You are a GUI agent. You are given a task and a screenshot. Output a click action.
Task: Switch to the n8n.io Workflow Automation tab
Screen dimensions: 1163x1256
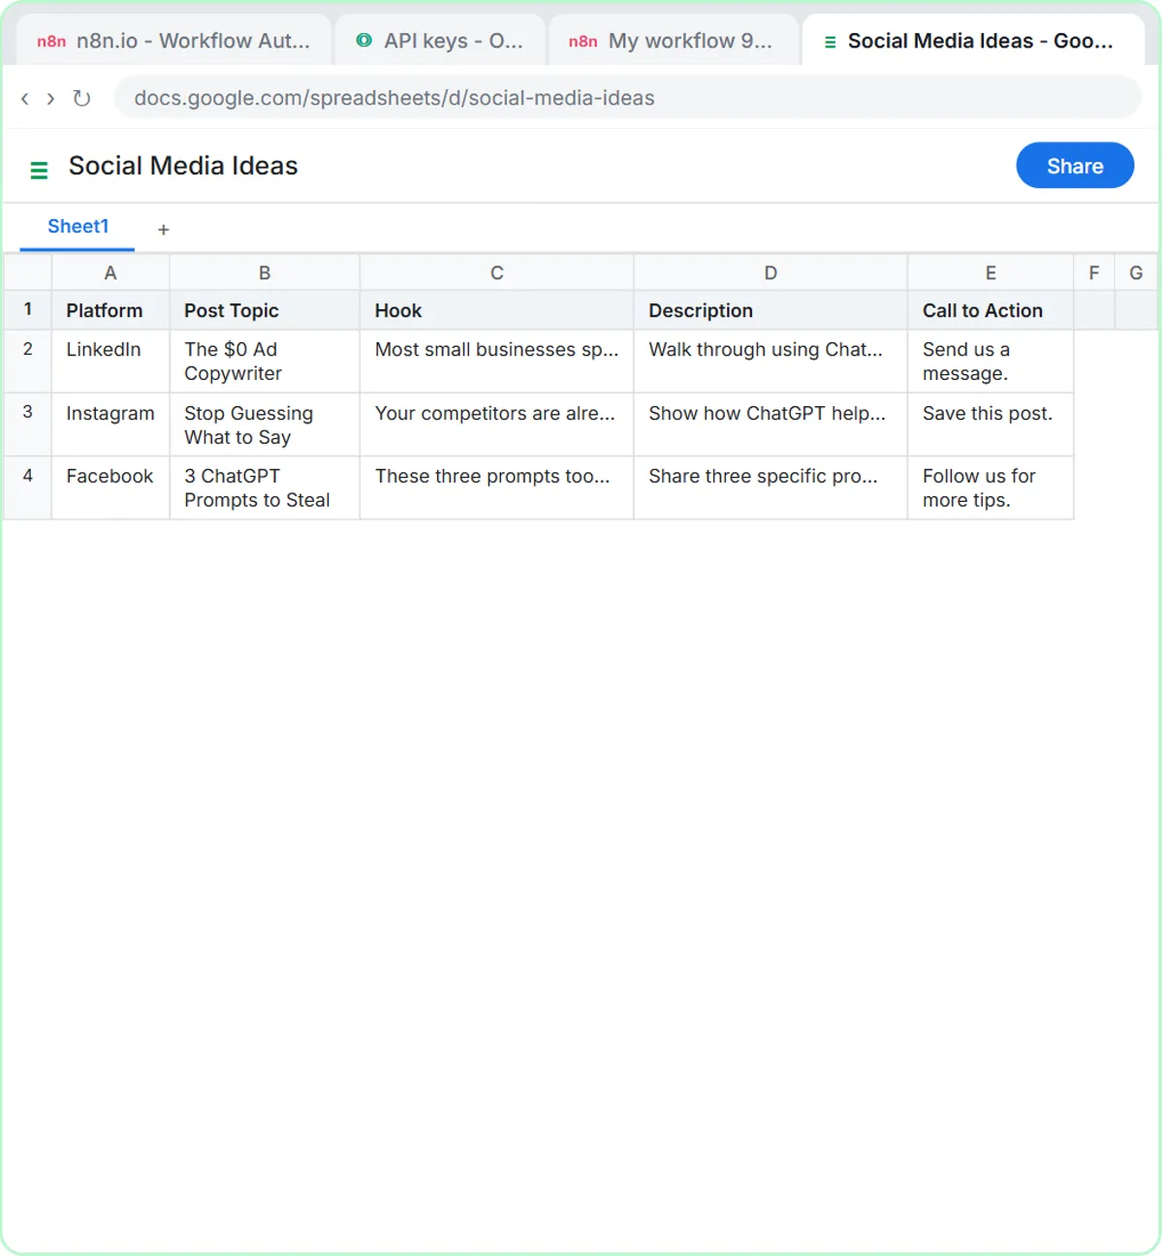174,41
